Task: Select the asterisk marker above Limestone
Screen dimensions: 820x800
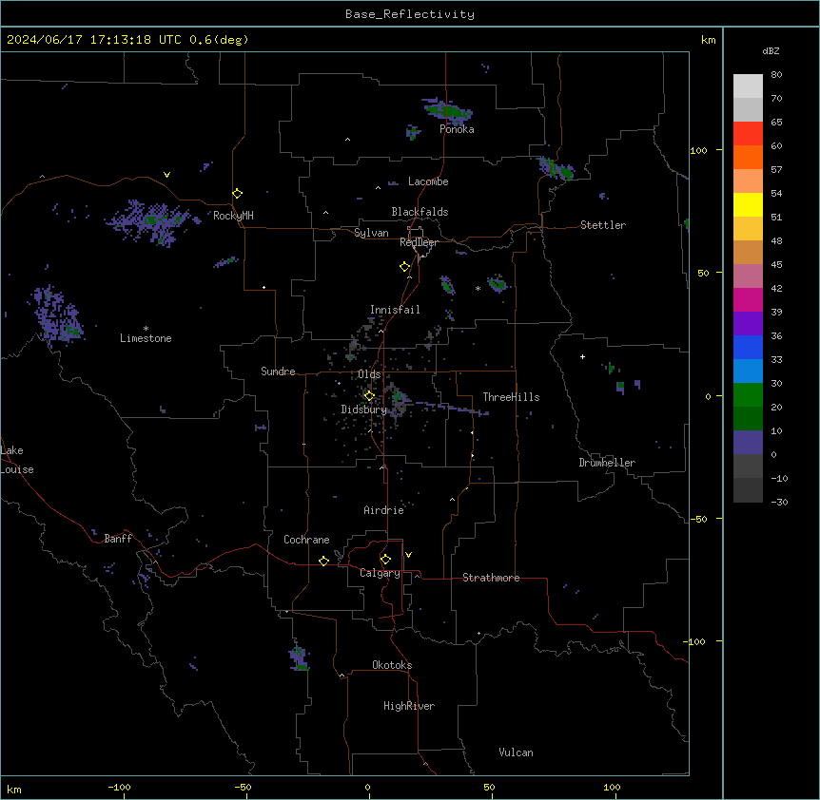Action: 146,329
